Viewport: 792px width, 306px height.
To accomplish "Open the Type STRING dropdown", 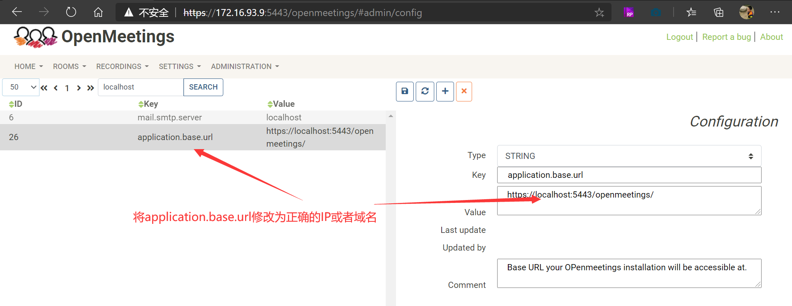I will point(629,156).
